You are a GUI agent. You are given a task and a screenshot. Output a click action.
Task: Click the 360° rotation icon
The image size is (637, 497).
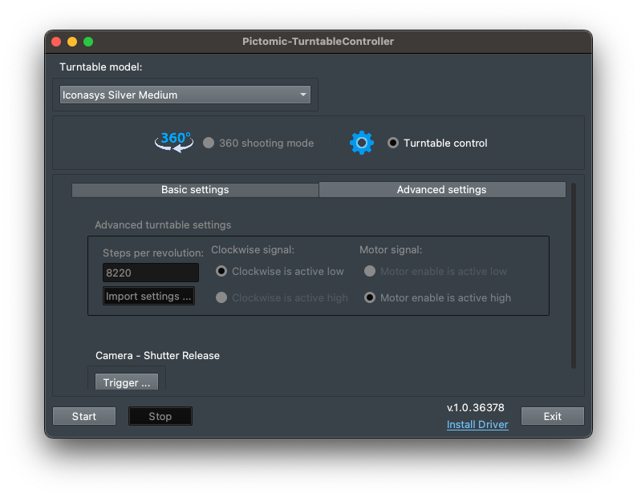(174, 142)
